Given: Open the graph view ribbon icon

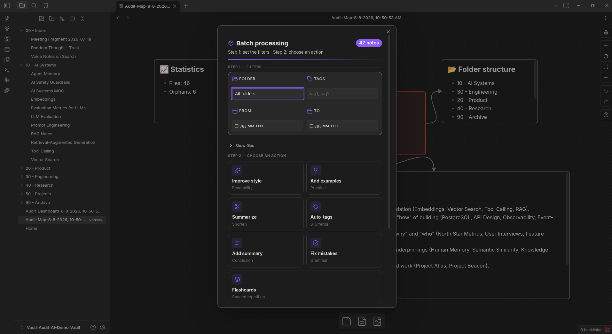Looking at the screenshot, I should (7, 29).
